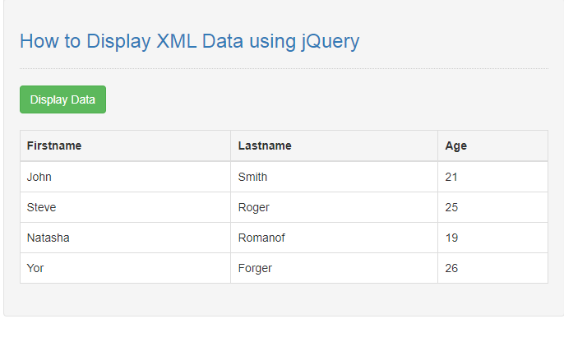This screenshot has width=564, height=342.
Task: Click the word 'jQuery' in the heading
Action: tap(330, 41)
